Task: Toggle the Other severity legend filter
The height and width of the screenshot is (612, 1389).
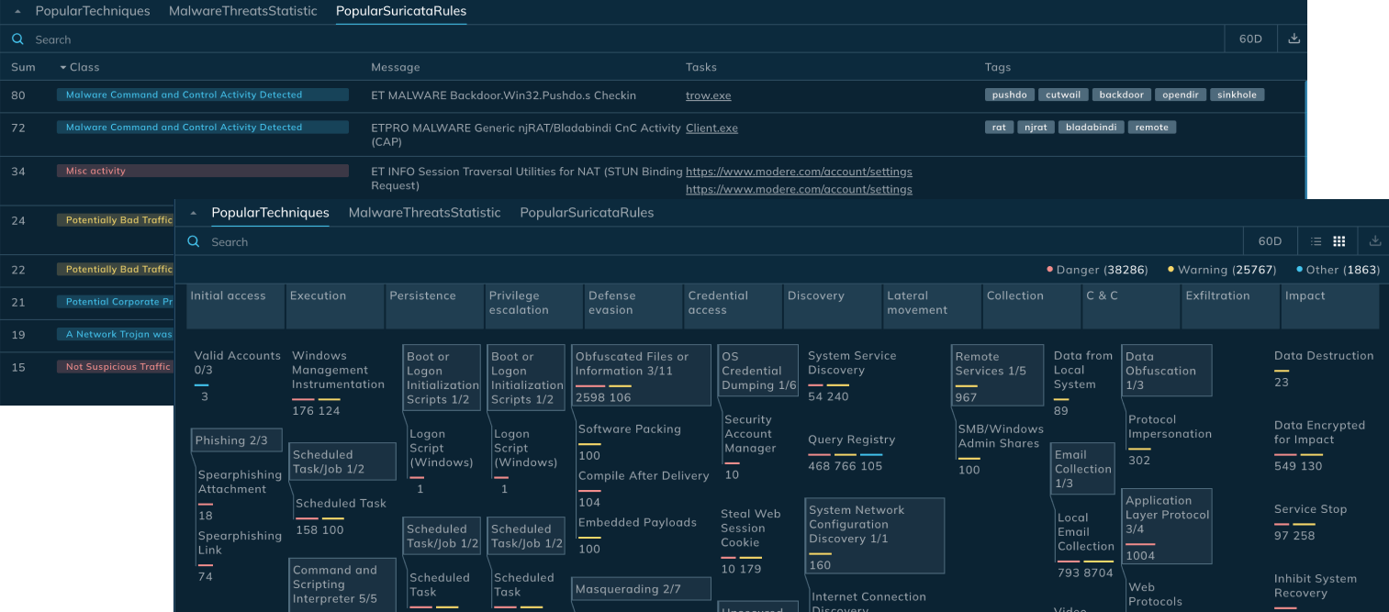Action: pyautogui.click(x=1338, y=270)
